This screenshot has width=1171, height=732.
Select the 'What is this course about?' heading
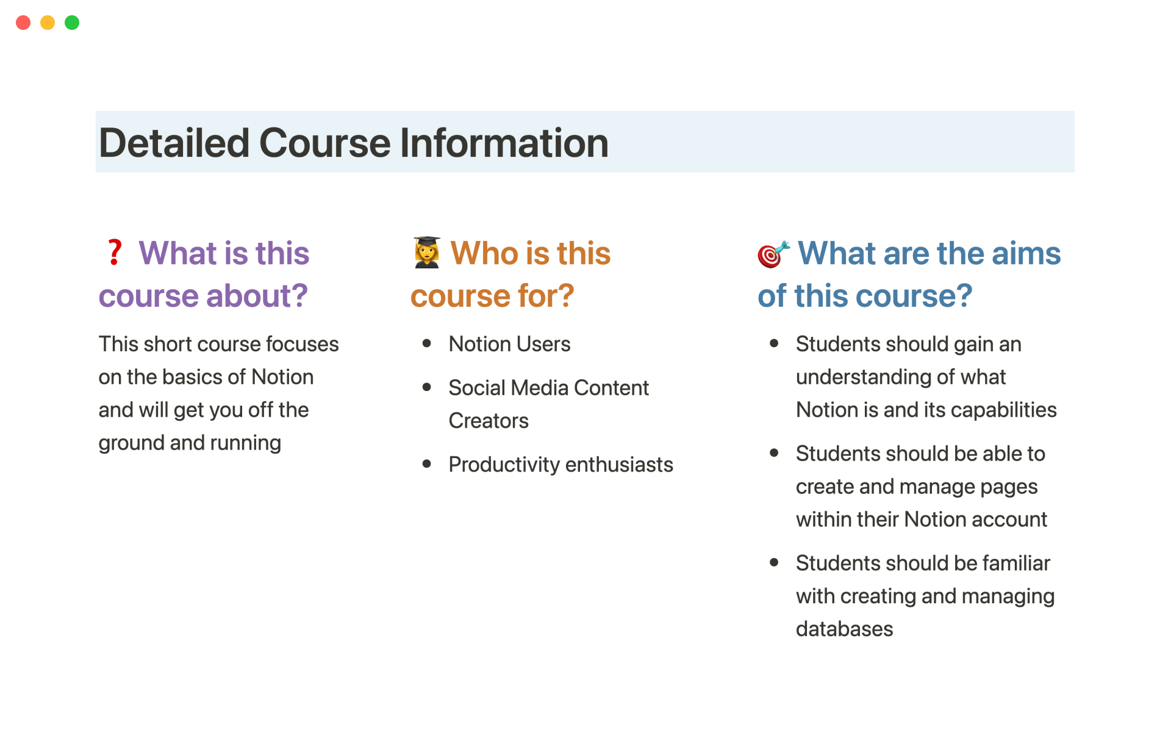point(205,274)
